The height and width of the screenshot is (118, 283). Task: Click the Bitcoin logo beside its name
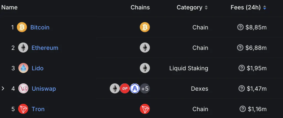click(x=22, y=27)
